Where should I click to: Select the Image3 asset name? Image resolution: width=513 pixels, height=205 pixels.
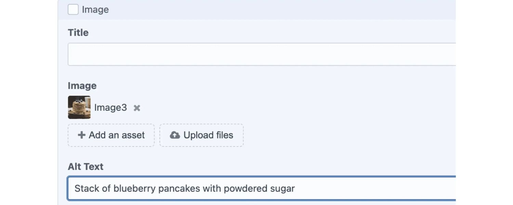coord(110,108)
